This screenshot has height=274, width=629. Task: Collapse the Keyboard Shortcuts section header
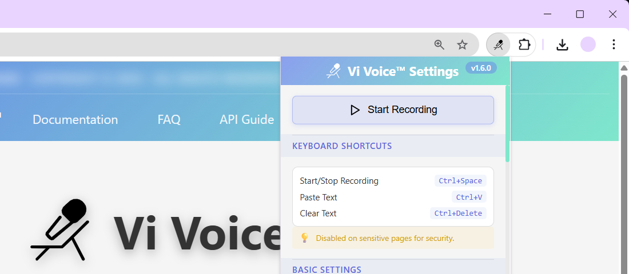342,146
